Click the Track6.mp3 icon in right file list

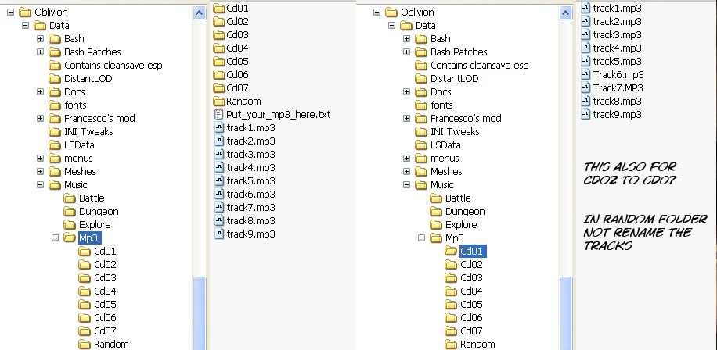tap(585, 74)
